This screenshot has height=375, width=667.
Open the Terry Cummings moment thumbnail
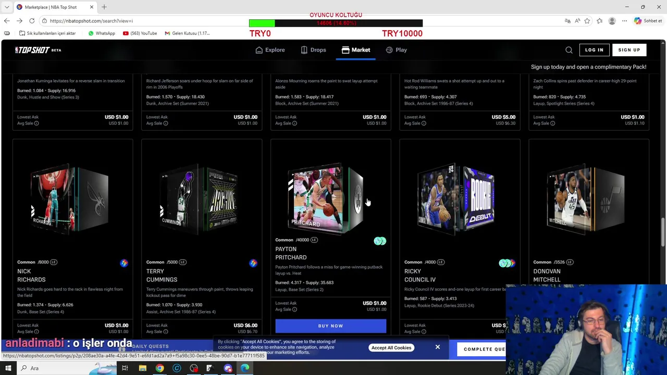click(x=200, y=199)
